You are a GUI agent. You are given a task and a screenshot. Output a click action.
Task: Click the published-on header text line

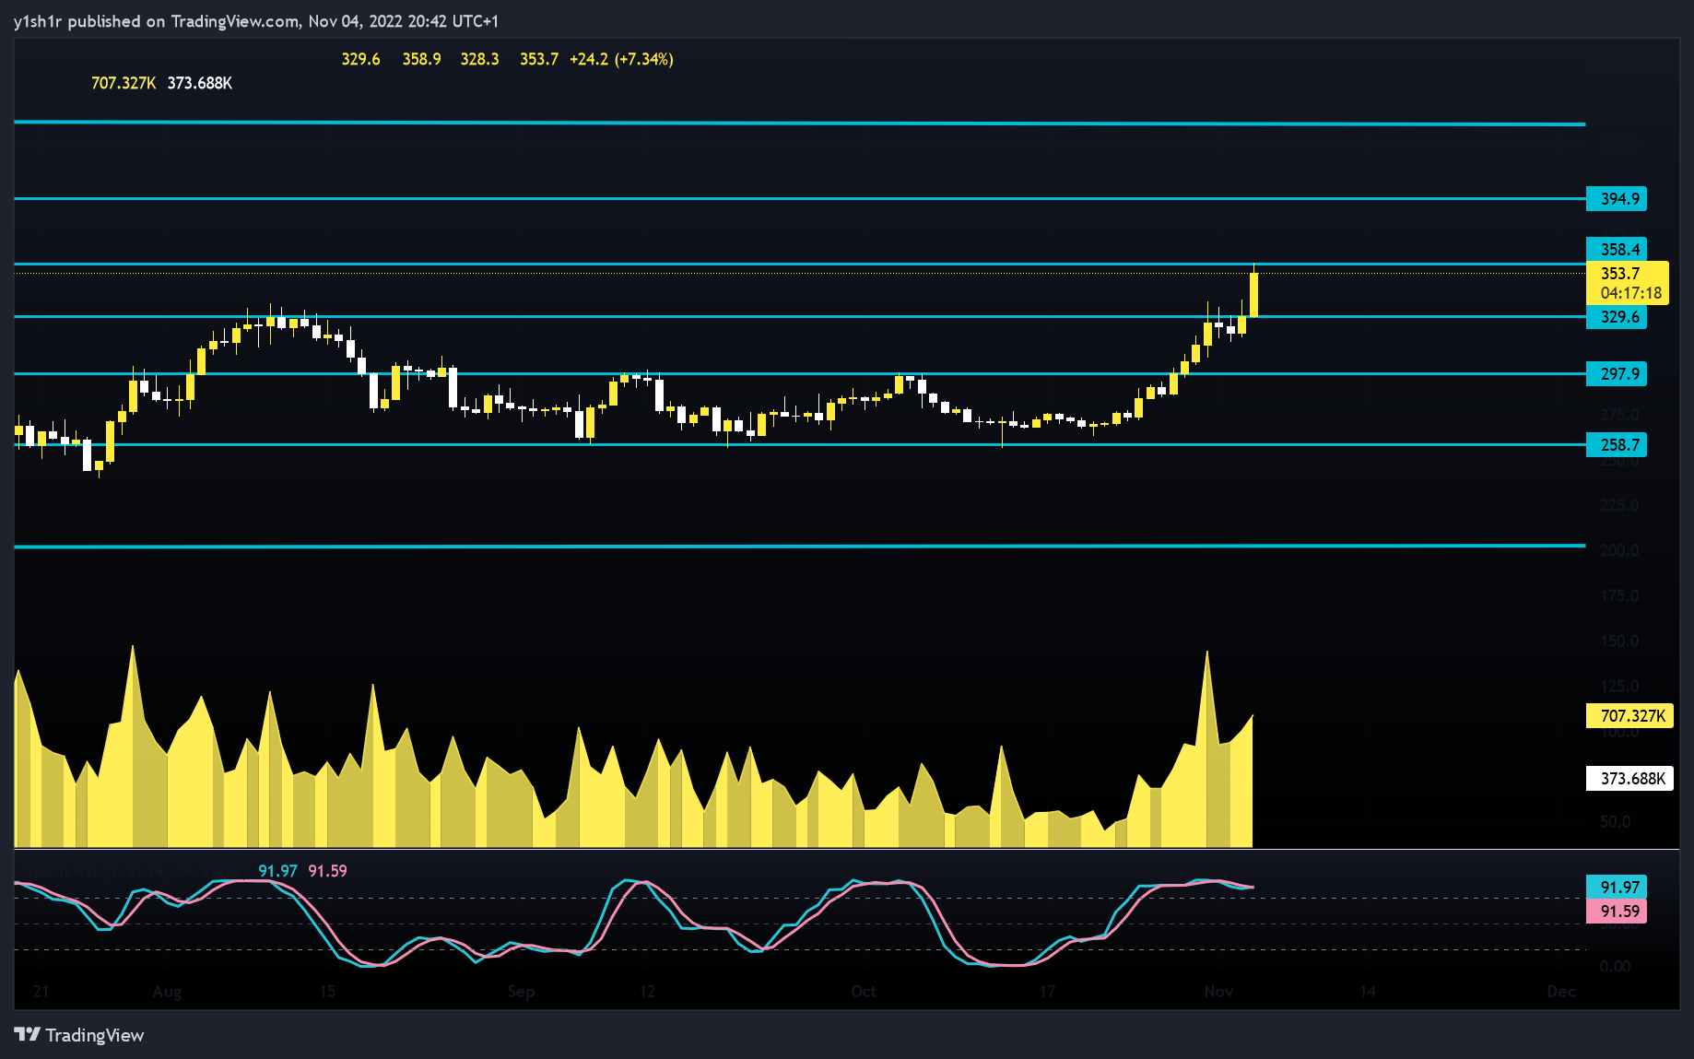click(x=256, y=21)
